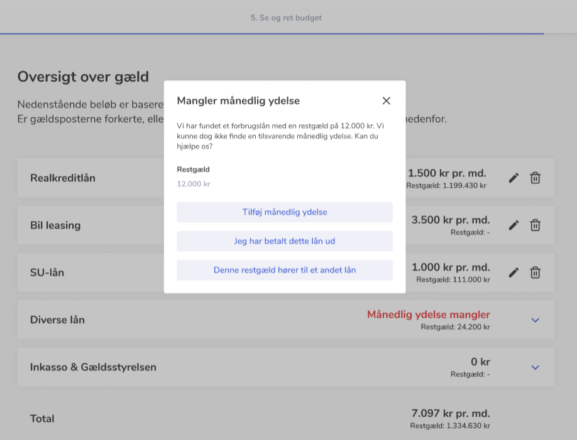Select Jeg har betalt dette lån ud
Viewport: 577px width, 440px height.
click(285, 241)
